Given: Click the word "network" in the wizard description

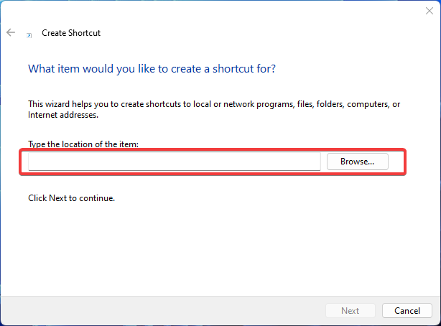Looking at the screenshot, I should 238,104.
